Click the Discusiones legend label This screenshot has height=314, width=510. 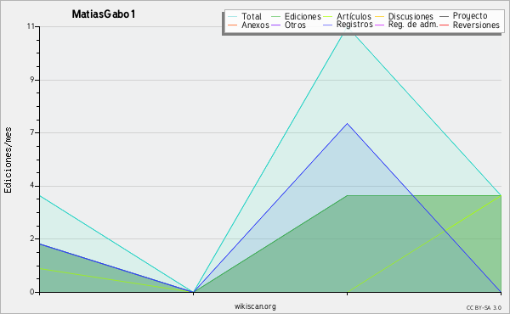(411, 17)
